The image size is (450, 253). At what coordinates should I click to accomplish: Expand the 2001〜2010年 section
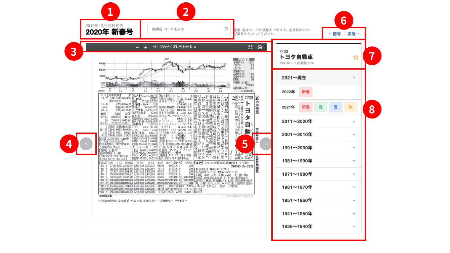point(319,135)
